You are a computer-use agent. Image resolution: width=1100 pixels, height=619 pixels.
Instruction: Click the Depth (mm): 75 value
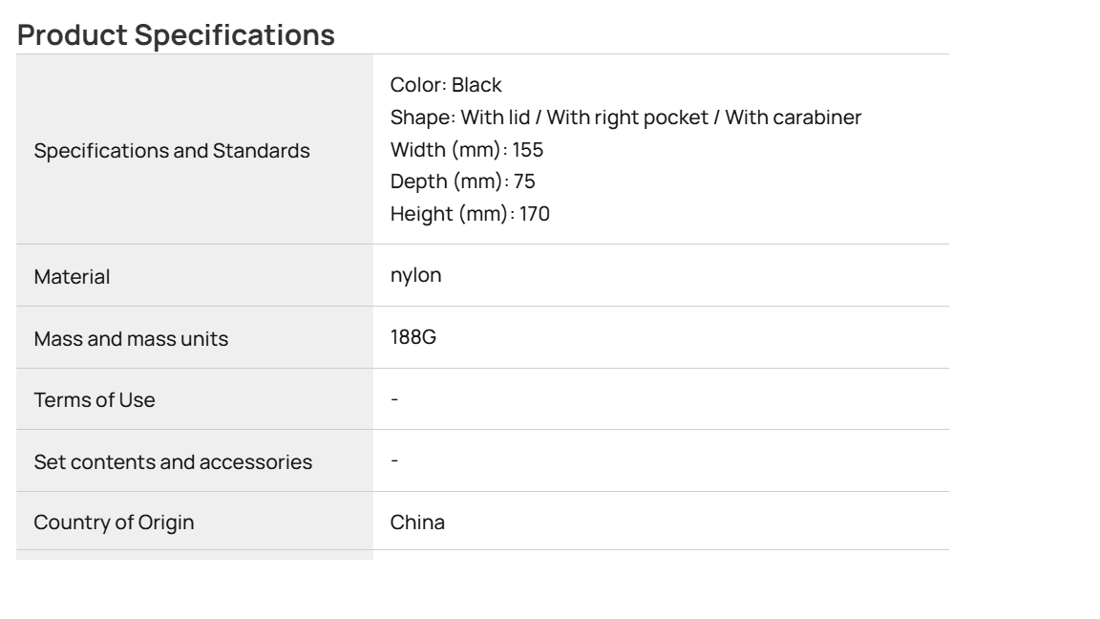[463, 181]
